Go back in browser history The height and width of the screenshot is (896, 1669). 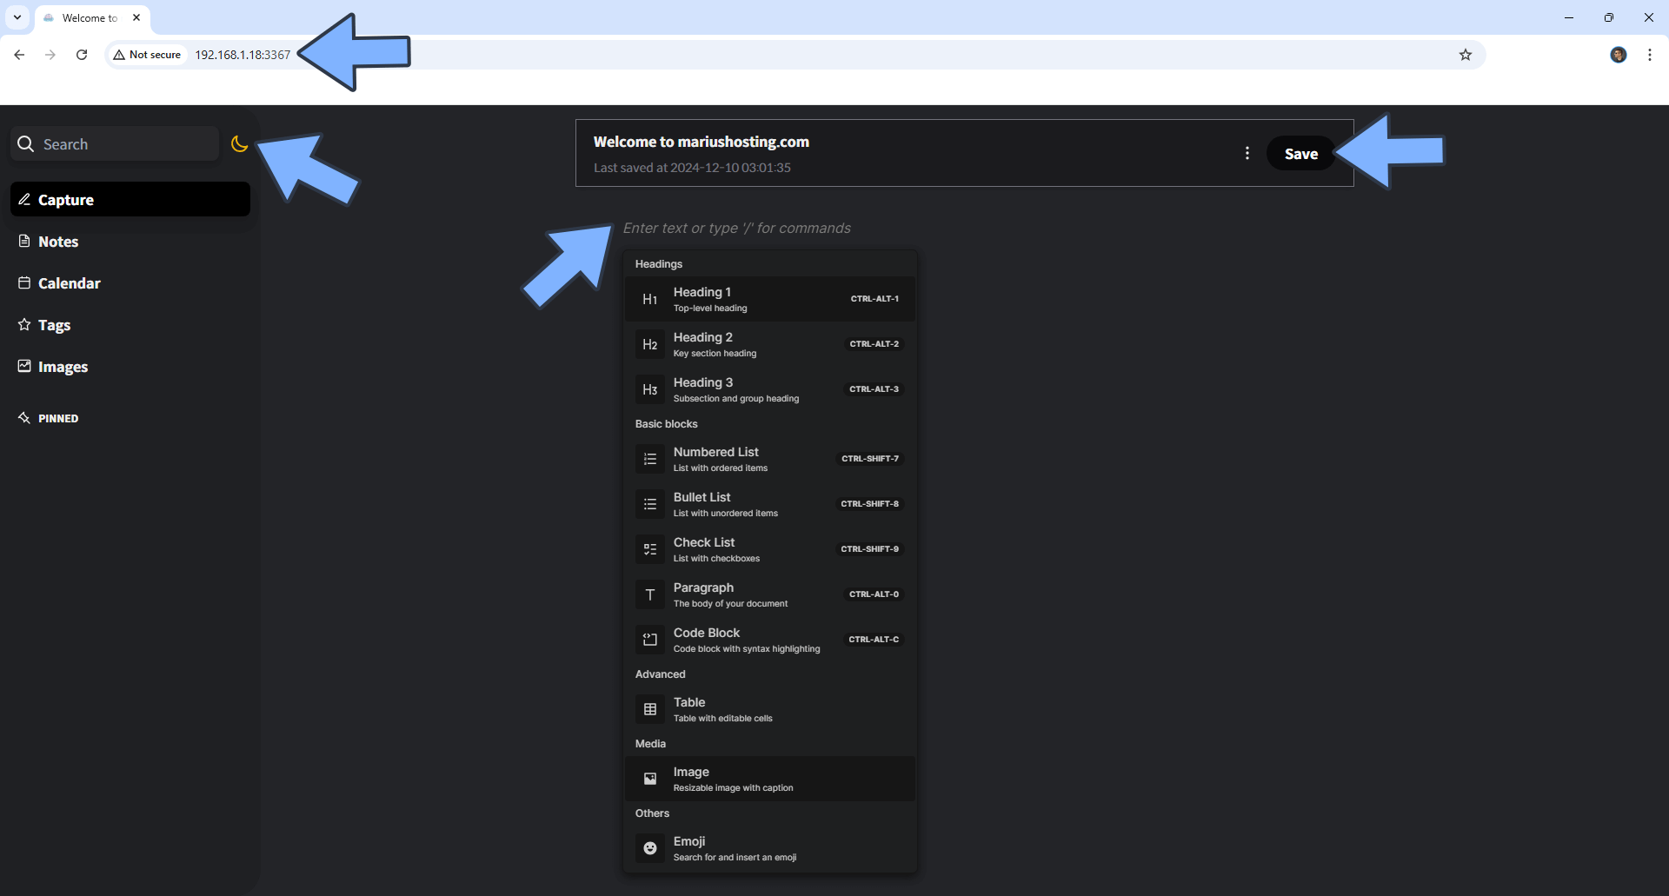pyautogui.click(x=19, y=55)
